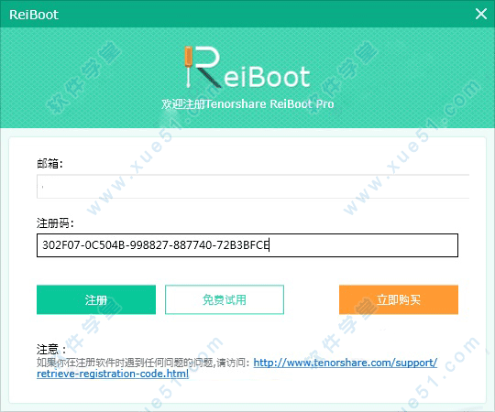
Task: Click the 欢迎注册Tenorshare ReiBoot Pro welcome text
Action: pyautogui.click(x=247, y=104)
